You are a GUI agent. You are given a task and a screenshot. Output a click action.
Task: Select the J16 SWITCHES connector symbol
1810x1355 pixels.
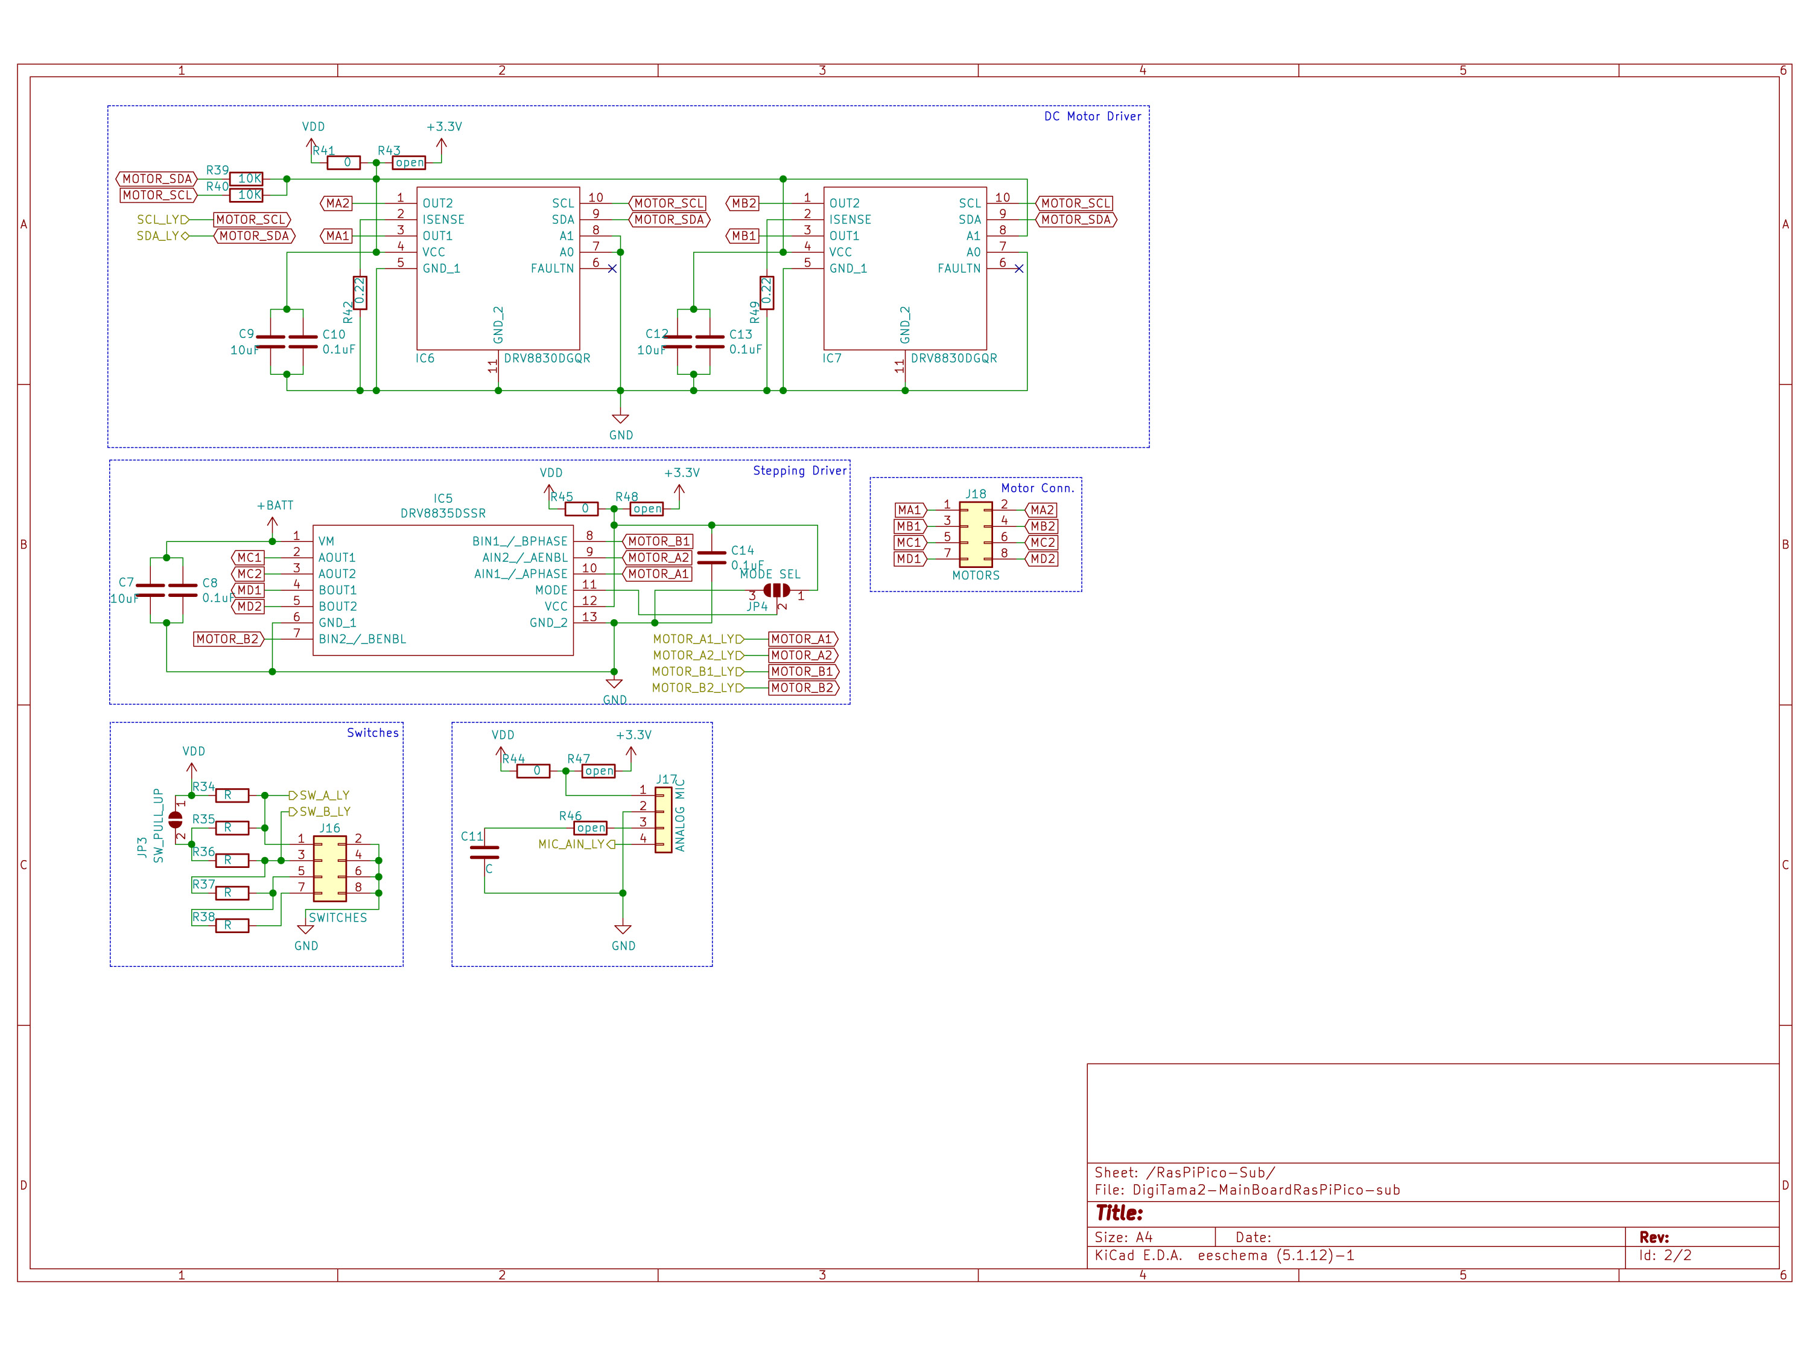[330, 869]
